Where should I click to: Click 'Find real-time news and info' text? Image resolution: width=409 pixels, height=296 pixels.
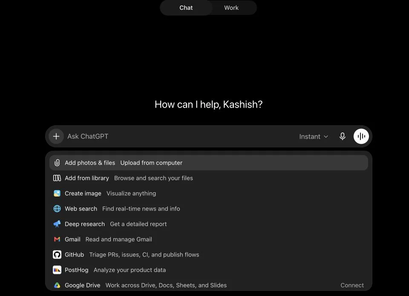pyautogui.click(x=141, y=209)
